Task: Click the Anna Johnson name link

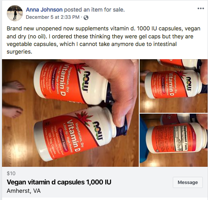Action: 44,10
